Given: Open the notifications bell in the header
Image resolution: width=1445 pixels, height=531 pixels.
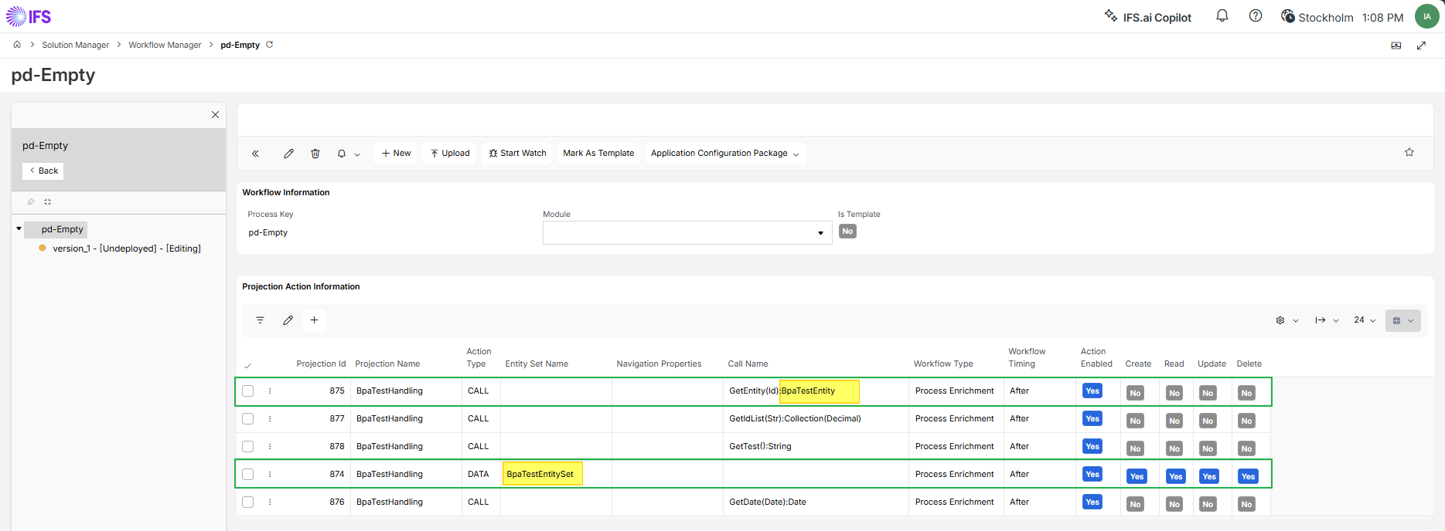Looking at the screenshot, I should (1222, 15).
